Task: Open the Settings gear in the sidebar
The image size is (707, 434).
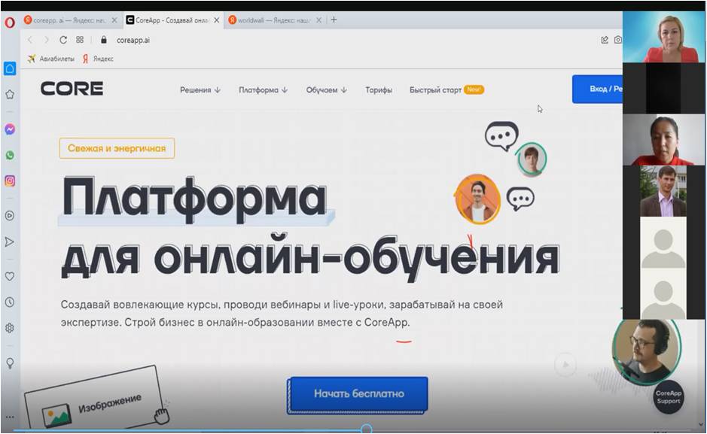Action: coord(10,328)
